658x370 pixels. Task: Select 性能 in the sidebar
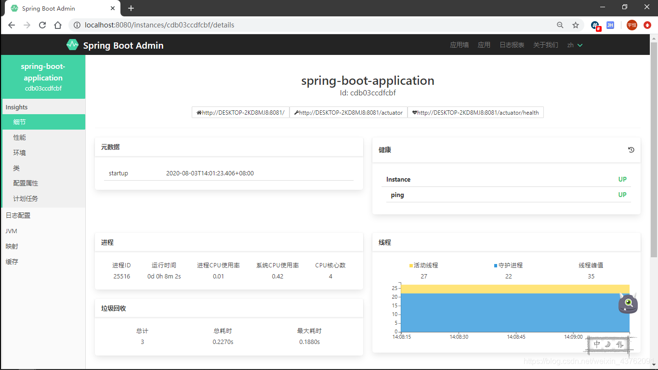tap(43, 137)
